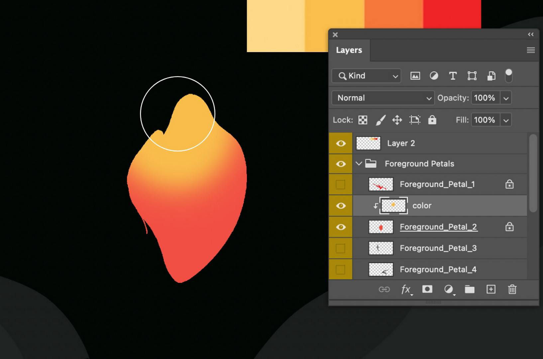Open the blend mode dropdown showing Normal
The image size is (543, 359).
click(382, 98)
